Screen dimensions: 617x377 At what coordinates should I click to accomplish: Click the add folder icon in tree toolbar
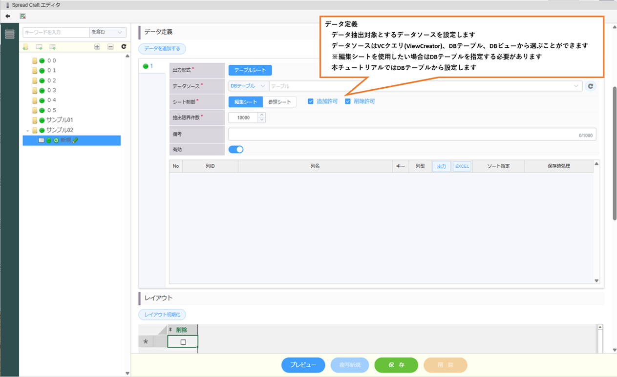(x=25, y=47)
